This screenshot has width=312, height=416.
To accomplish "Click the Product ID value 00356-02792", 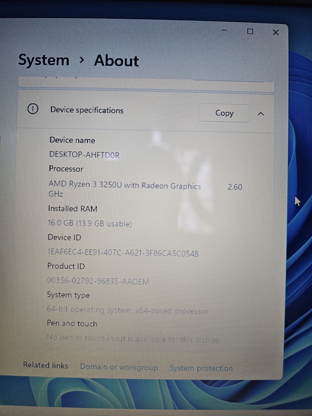I will point(98,281).
